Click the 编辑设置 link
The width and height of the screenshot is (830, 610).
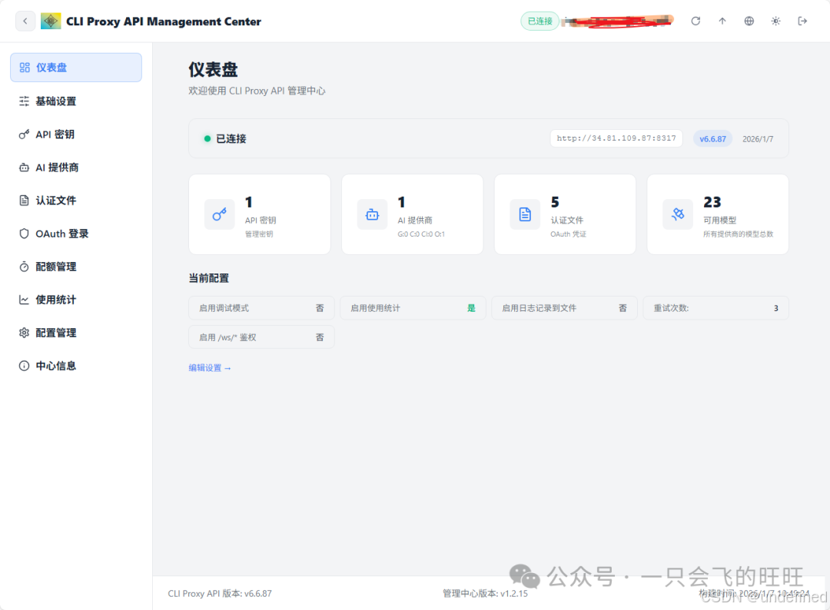[x=210, y=368]
